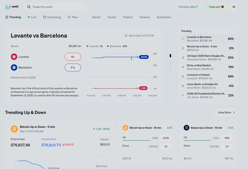The width and height of the screenshot is (248, 169).
Task: Click the World logo icon
Action: 8,7
